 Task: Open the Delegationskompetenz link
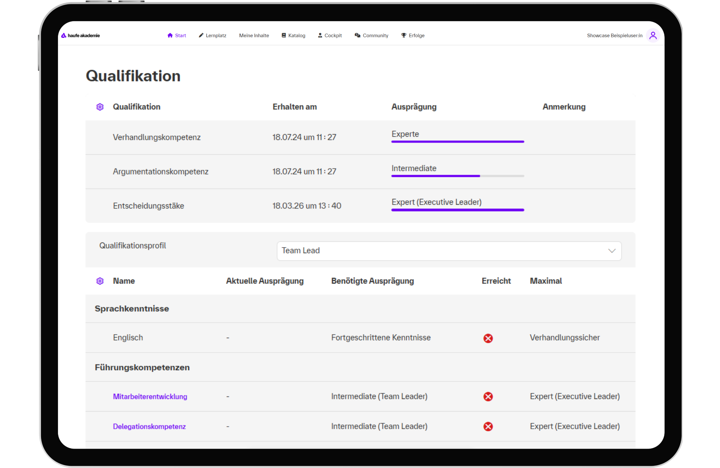(149, 426)
